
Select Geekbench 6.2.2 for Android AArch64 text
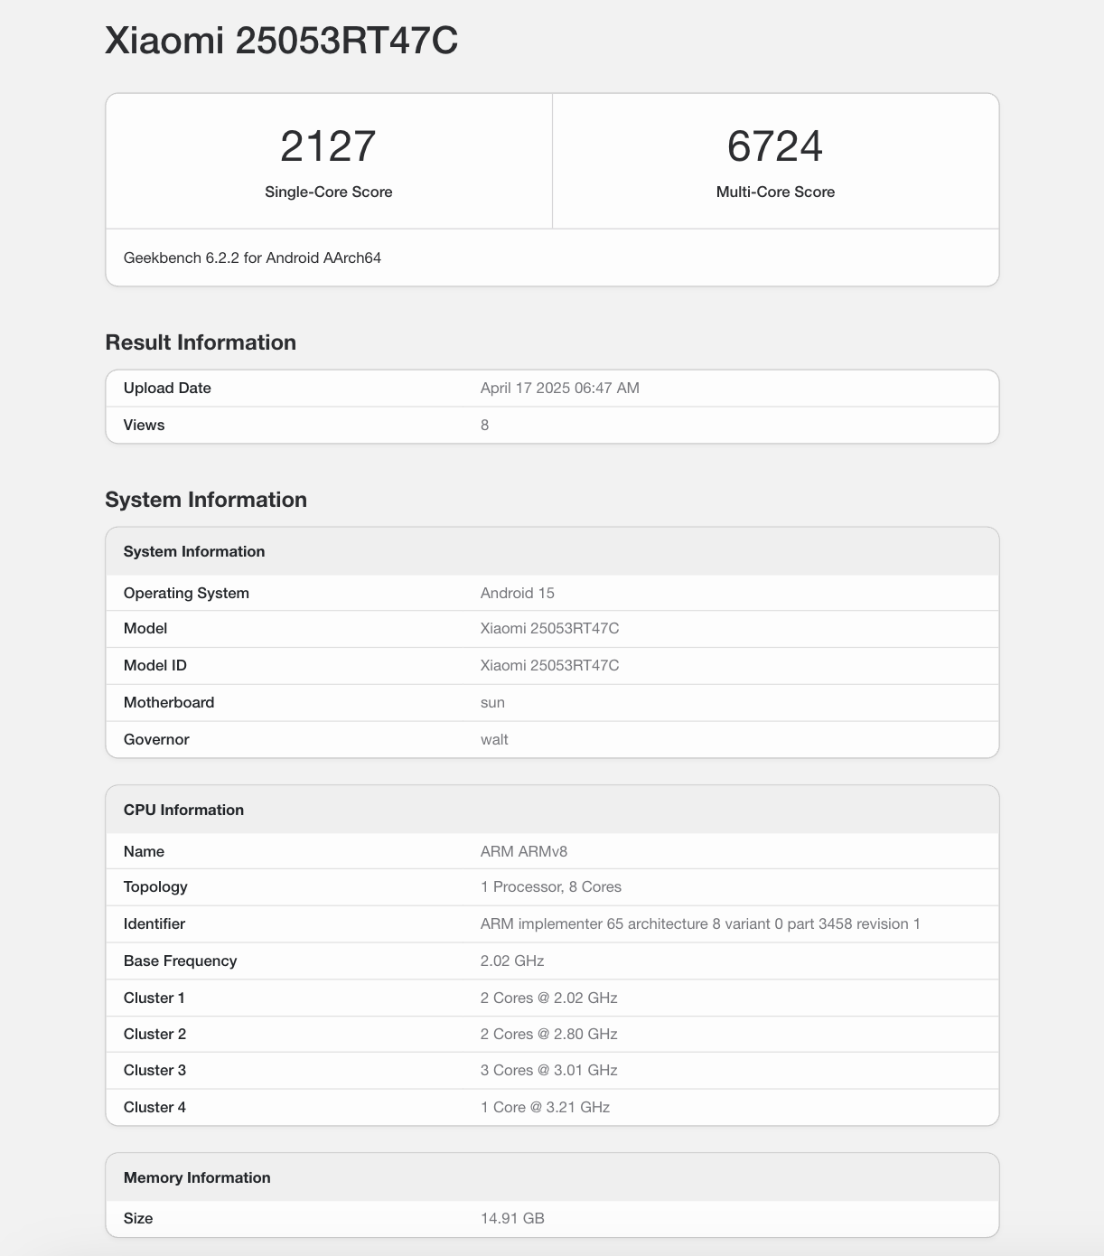click(252, 258)
